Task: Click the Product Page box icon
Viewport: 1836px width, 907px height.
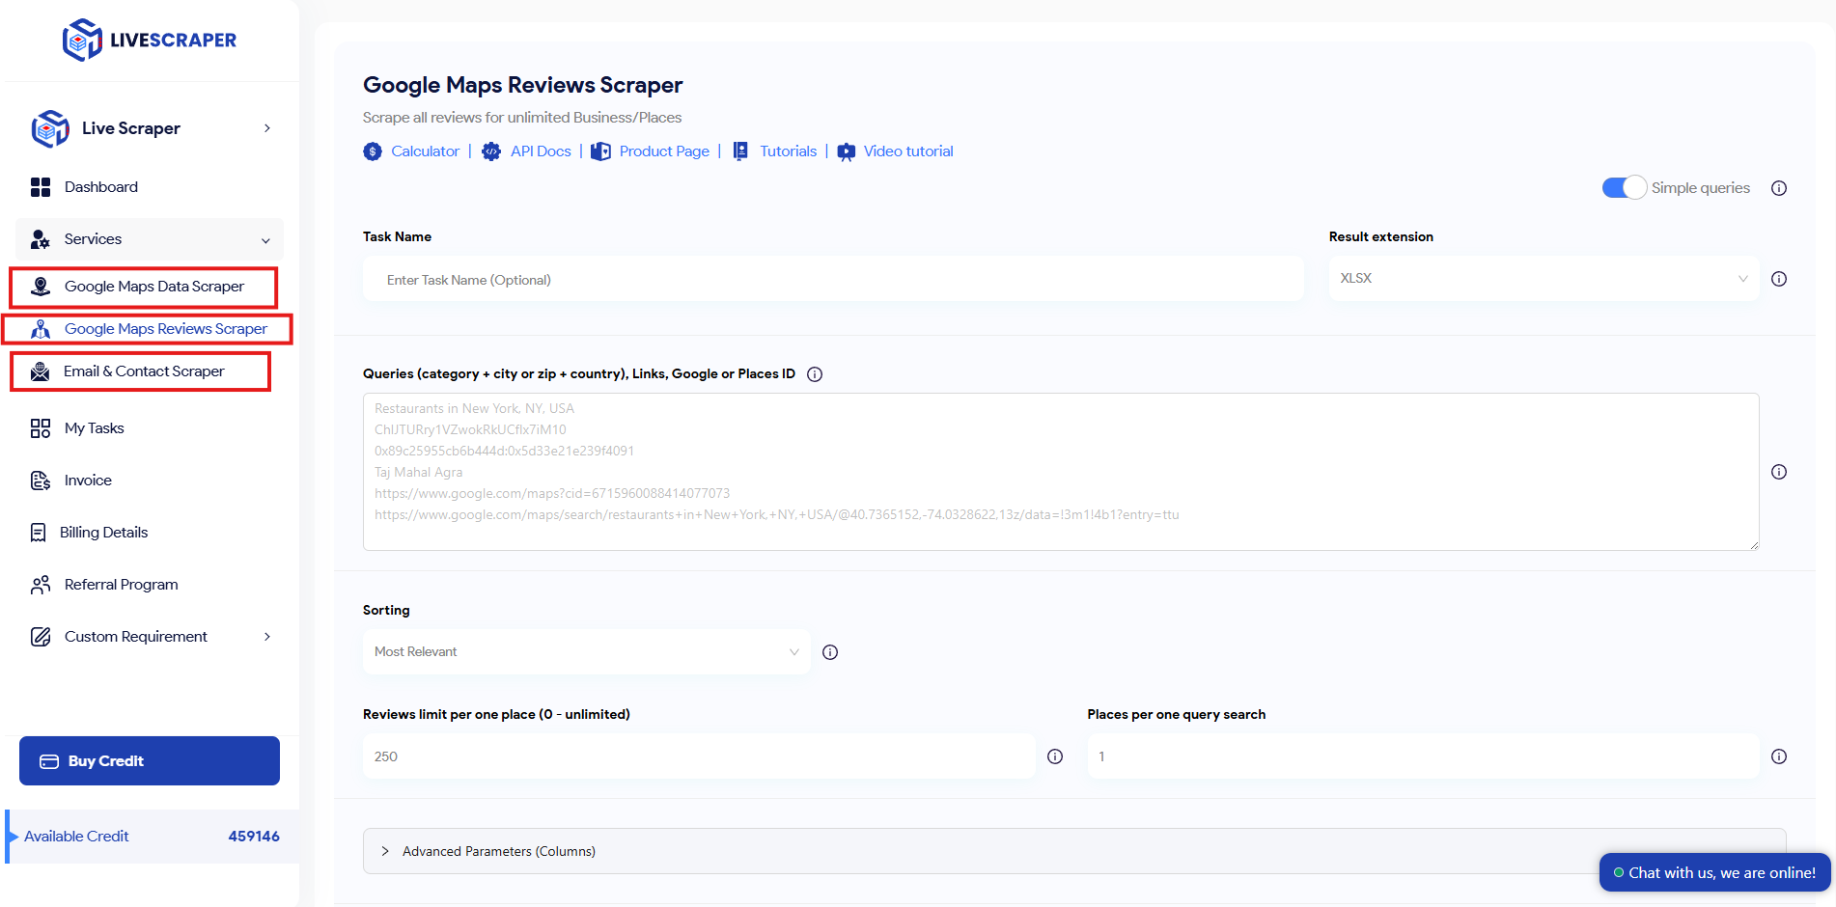Action: [x=600, y=151]
